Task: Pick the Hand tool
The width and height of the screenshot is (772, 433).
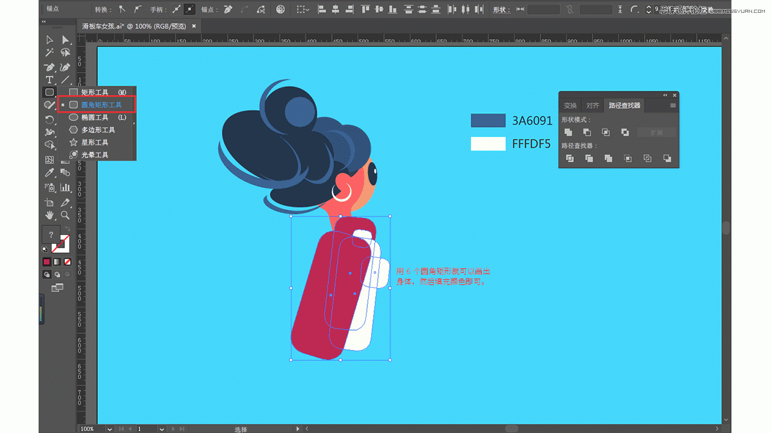Action: (50, 216)
